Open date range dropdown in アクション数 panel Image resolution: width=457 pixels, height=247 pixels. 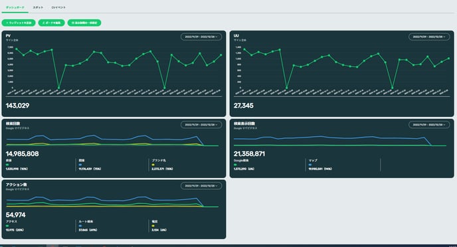point(201,186)
